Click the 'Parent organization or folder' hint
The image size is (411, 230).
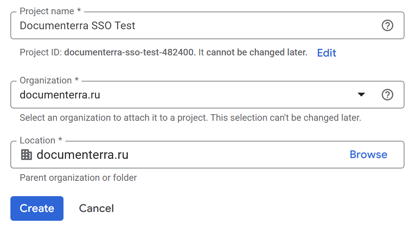78,178
